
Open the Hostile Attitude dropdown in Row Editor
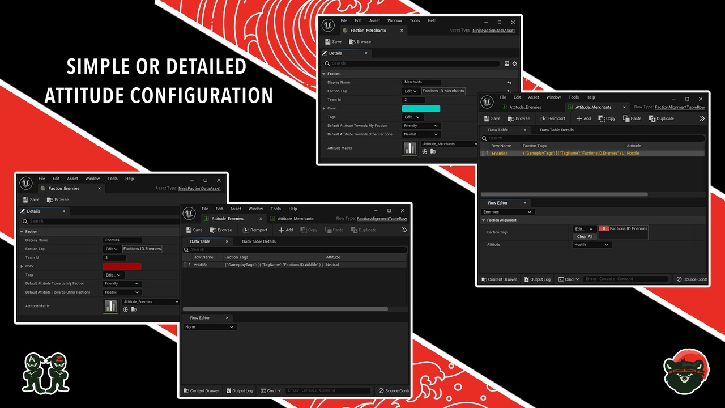[591, 245]
